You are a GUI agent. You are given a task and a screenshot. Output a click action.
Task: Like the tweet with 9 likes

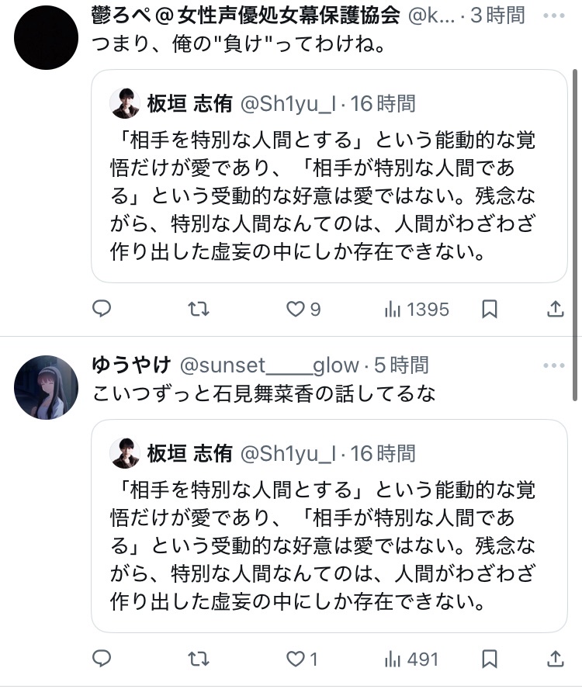pos(303,310)
